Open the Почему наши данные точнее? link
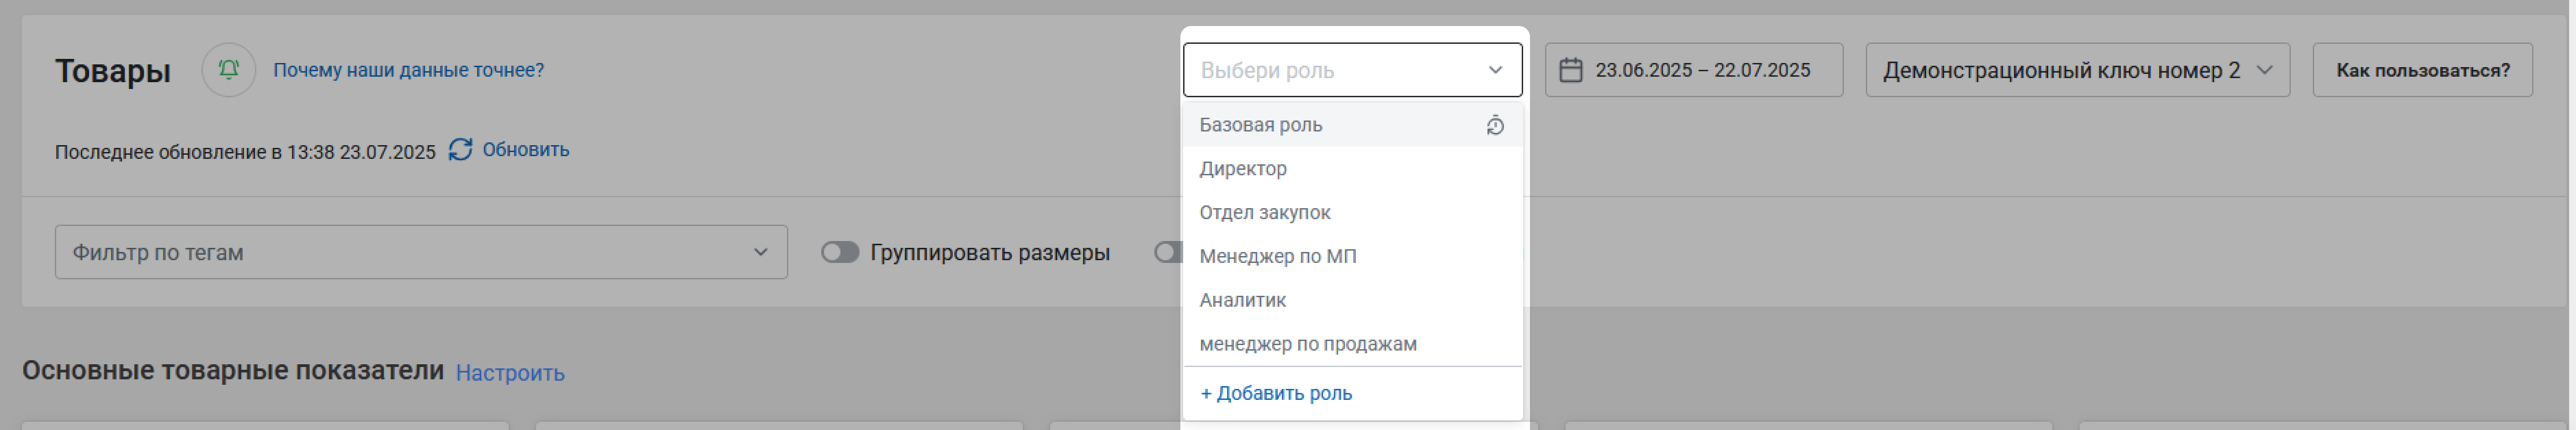This screenshot has height=430, width=2576. pos(409,70)
